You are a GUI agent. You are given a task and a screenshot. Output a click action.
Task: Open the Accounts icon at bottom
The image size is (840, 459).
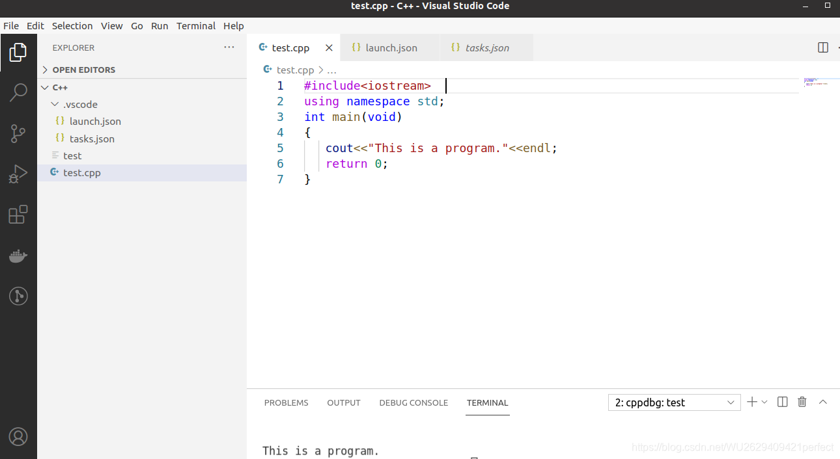click(x=18, y=436)
